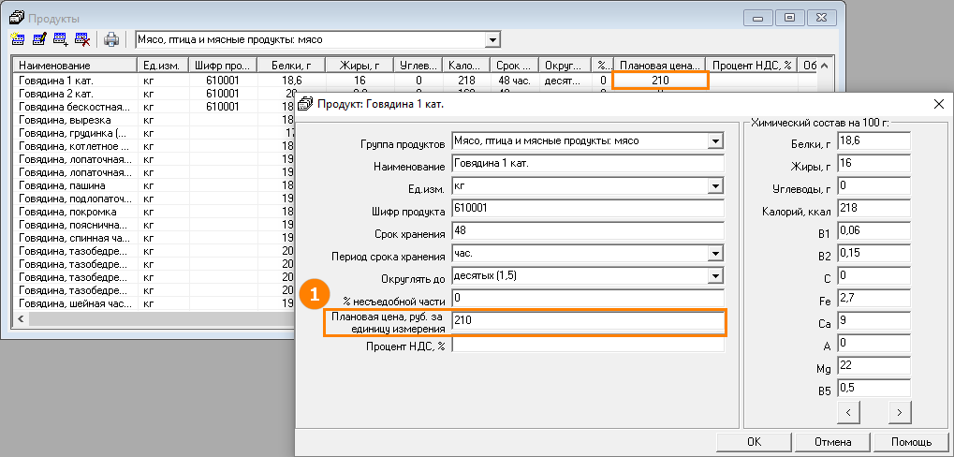Click the delete product toolbar icon
The height and width of the screenshot is (457, 954).
click(x=82, y=39)
